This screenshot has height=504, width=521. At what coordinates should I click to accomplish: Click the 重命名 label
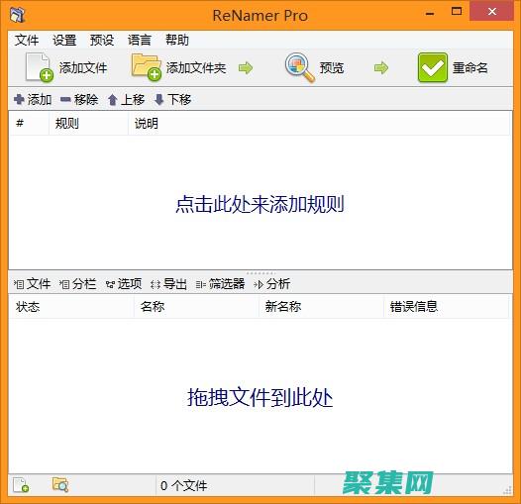coord(470,67)
